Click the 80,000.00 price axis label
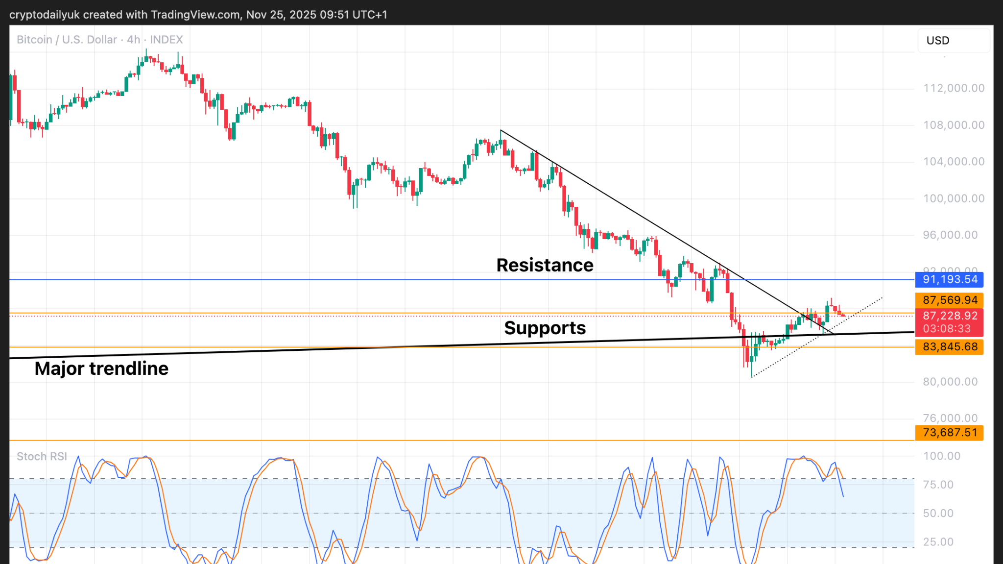This screenshot has height=564, width=1003. click(950, 382)
